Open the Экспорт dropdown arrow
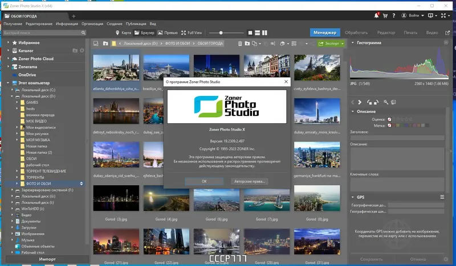The image size is (456, 266). (x=343, y=44)
